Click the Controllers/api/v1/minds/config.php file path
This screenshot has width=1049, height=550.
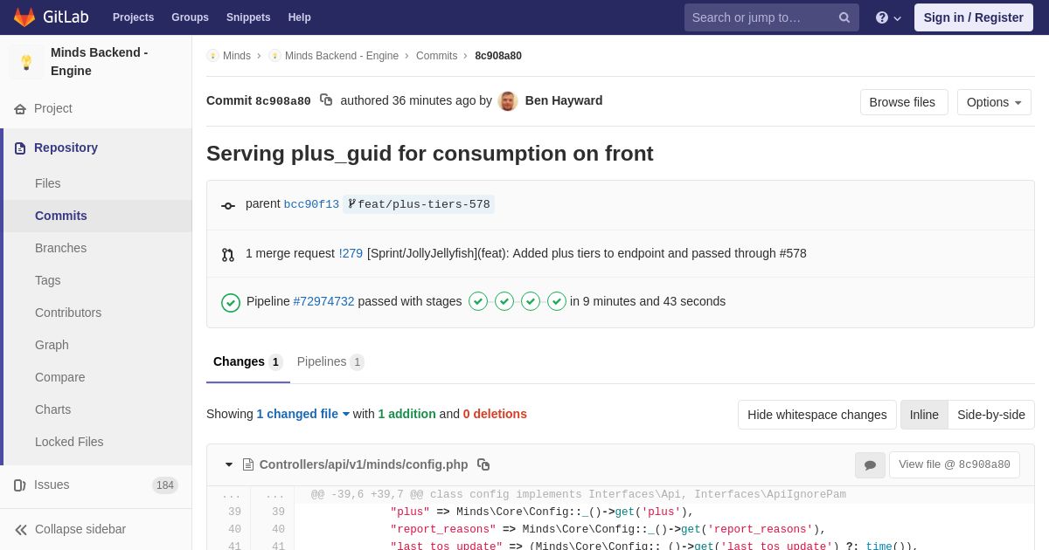pos(364,464)
